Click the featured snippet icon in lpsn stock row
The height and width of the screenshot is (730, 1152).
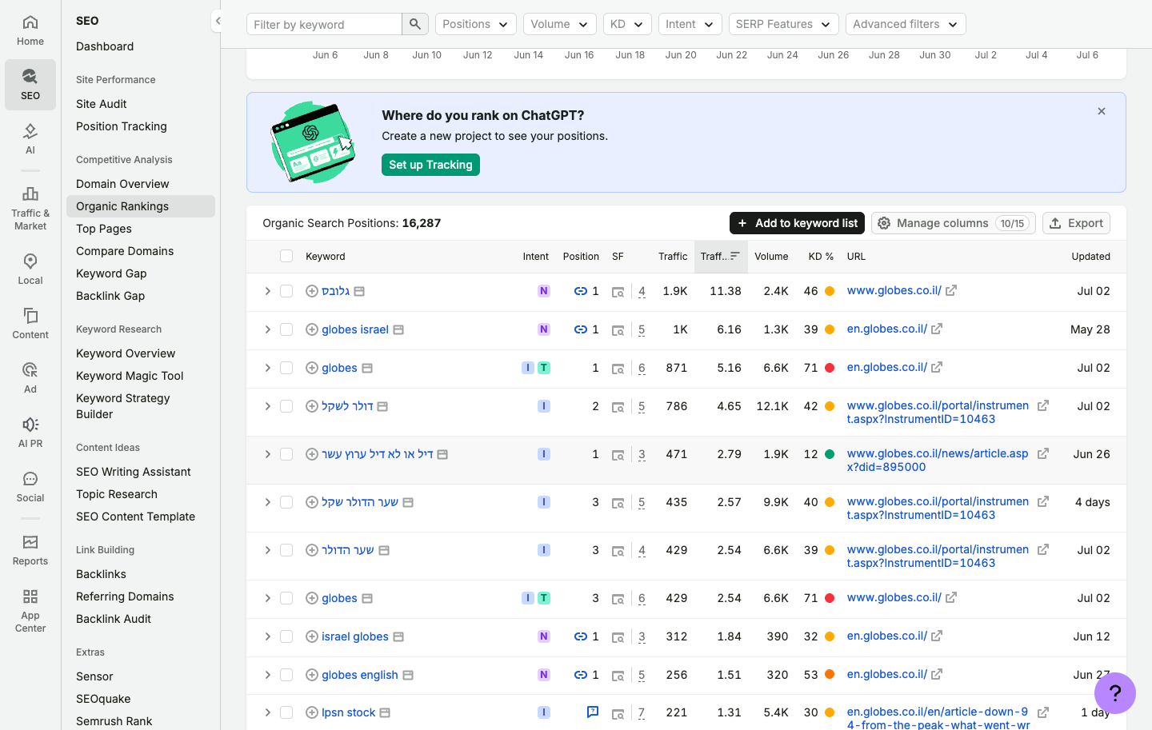click(593, 712)
